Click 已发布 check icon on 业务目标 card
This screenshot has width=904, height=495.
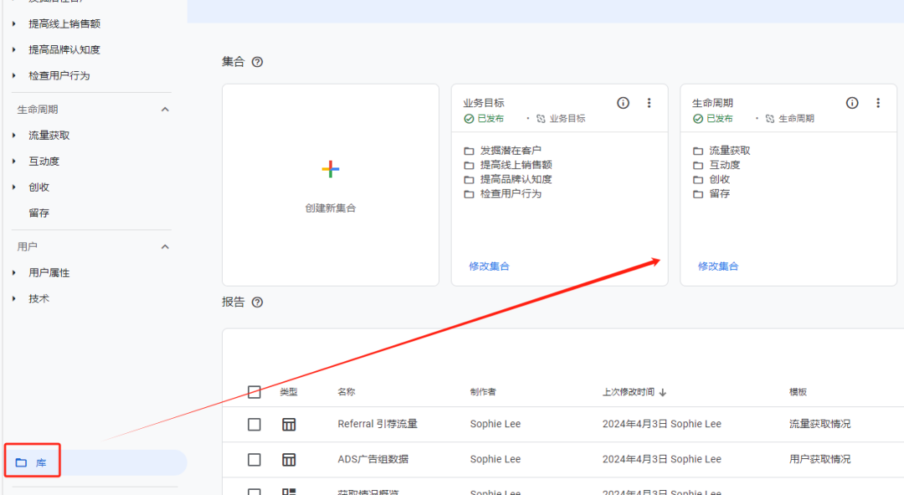point(469,119)
